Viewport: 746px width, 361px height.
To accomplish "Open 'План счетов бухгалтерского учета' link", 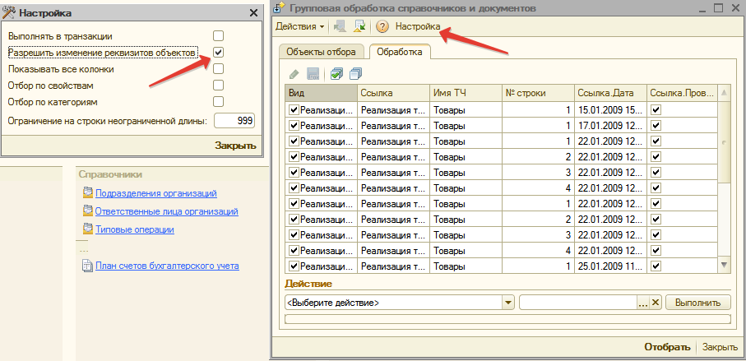I will (167, 266).
